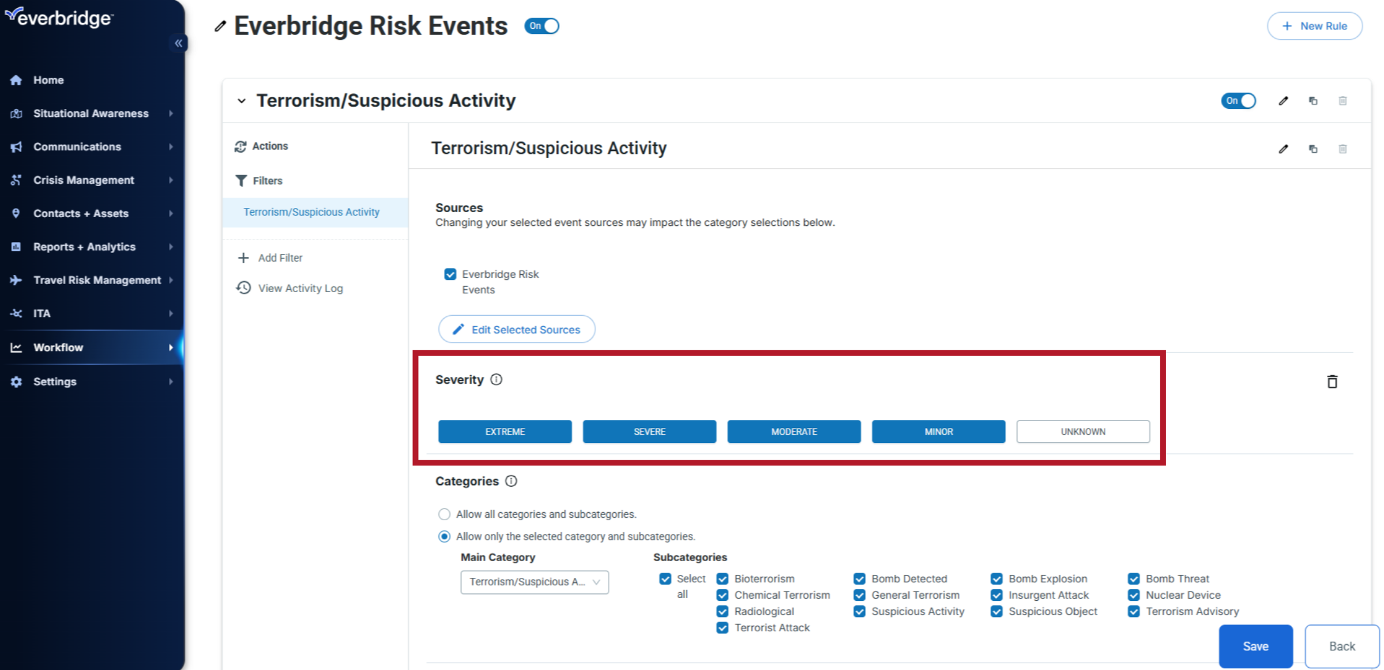Open Reports + Analytics in sidebar
Screen dimensions: 1384x670
point(84,247)
